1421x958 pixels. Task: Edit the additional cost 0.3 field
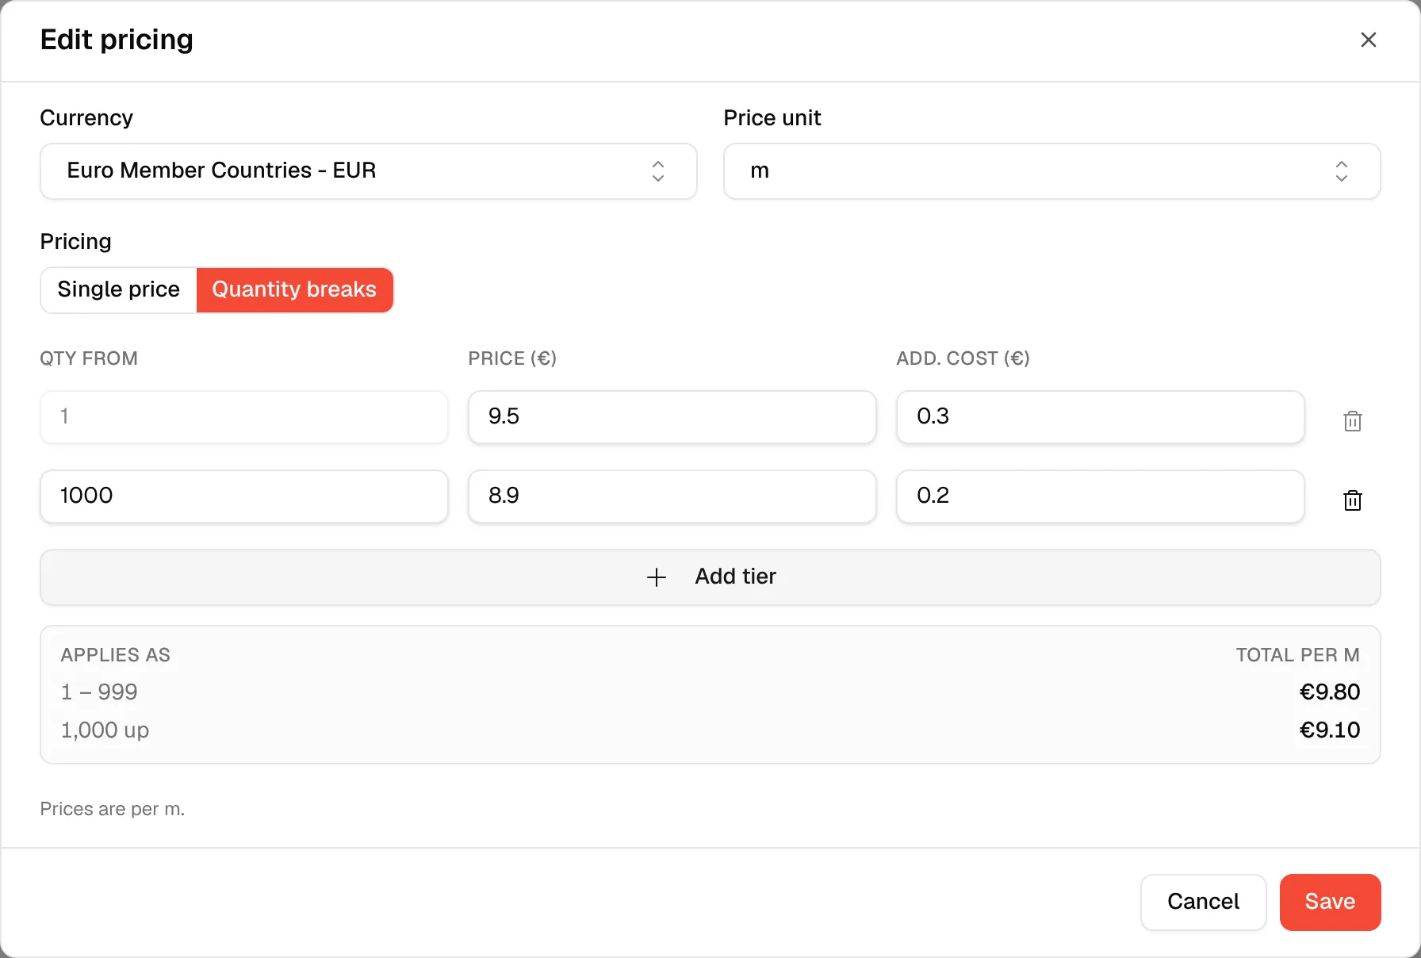point(1101,416)
